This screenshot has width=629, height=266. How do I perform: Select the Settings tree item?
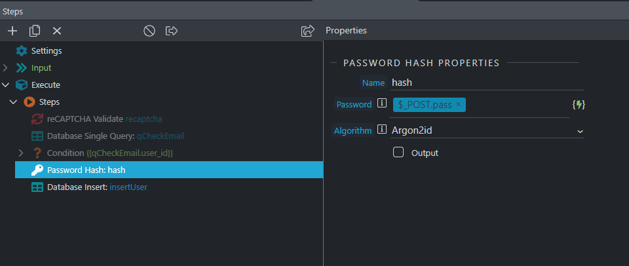point(46,51)
